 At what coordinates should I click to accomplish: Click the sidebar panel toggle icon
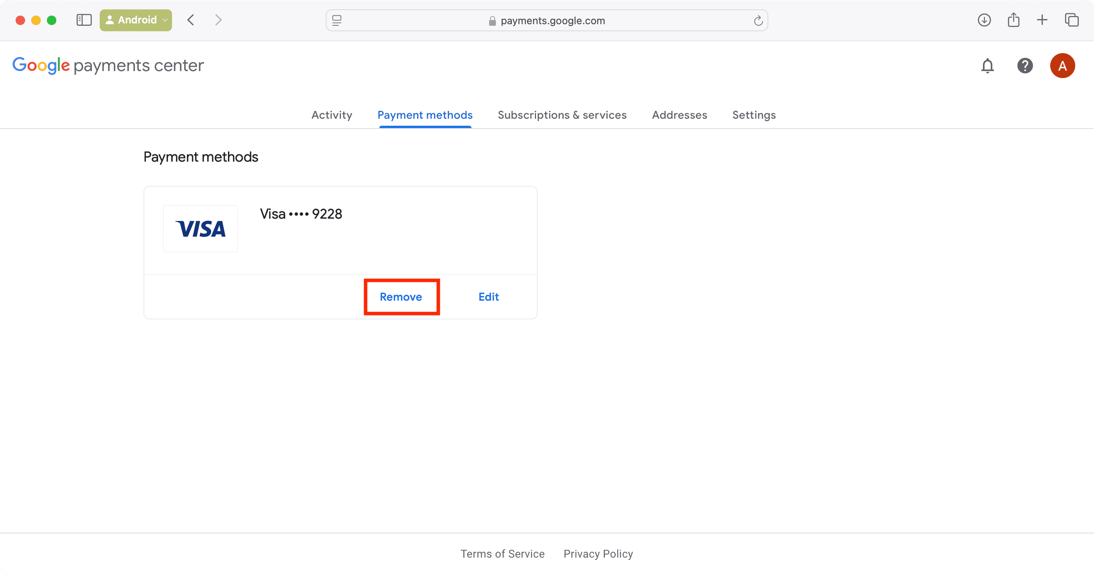point(85,20)
